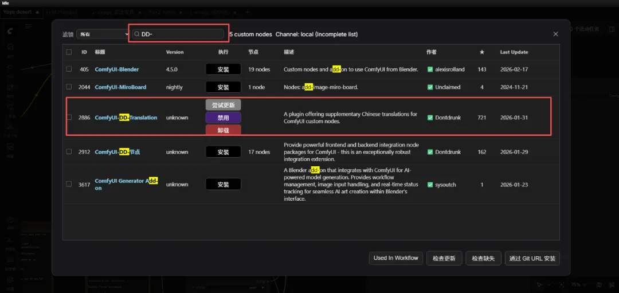Check the box for the ComfyUI-MiroBoard row
Screen dimensions: 619x293
[69, 87]
